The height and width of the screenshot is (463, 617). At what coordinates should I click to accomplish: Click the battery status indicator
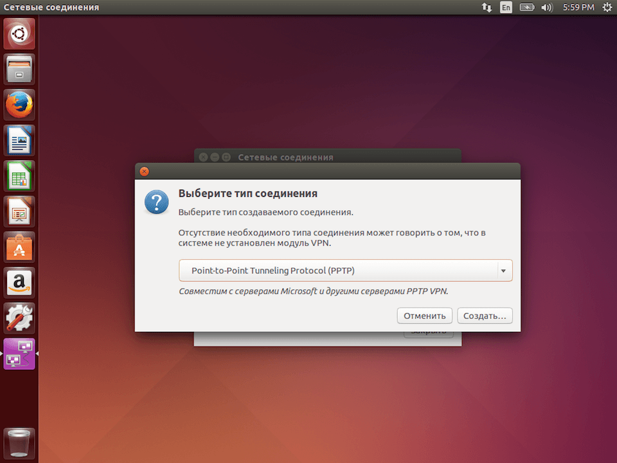(x=528, y=7)
